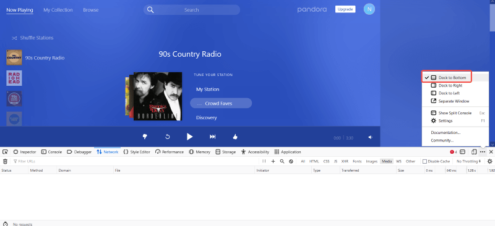
Task: Choose Show Split Console menu item
Action: (455, 113)
